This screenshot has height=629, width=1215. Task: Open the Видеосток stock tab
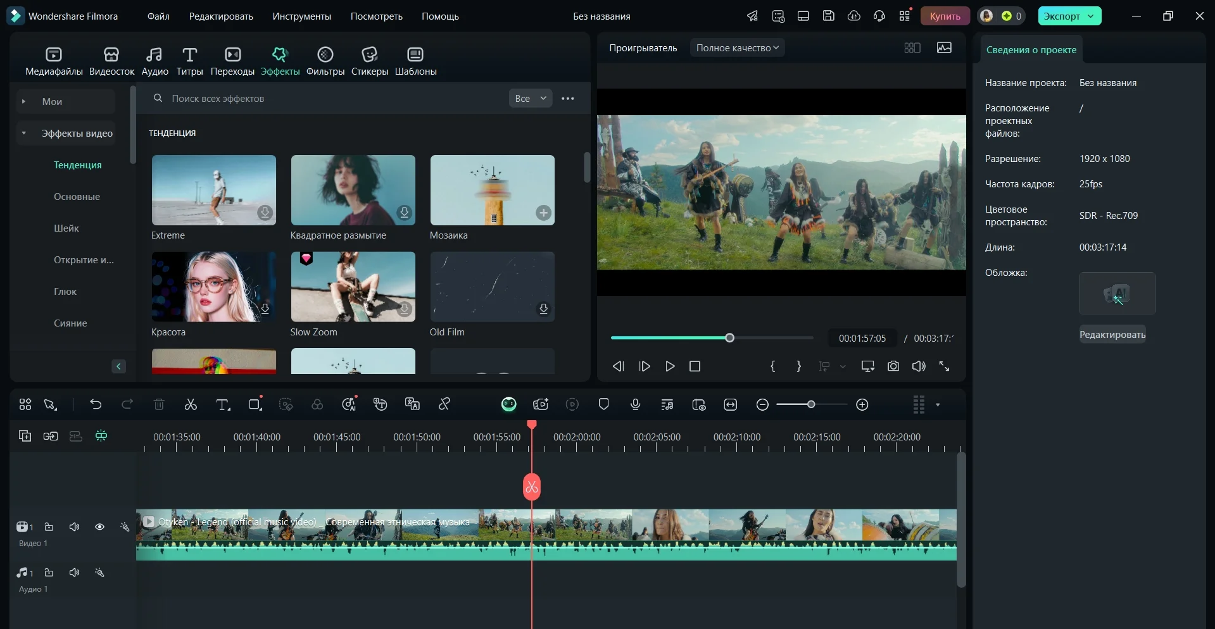111,61
